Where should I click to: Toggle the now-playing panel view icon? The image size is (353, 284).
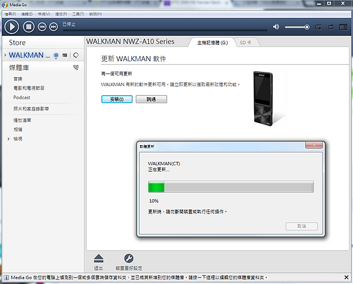343,27
